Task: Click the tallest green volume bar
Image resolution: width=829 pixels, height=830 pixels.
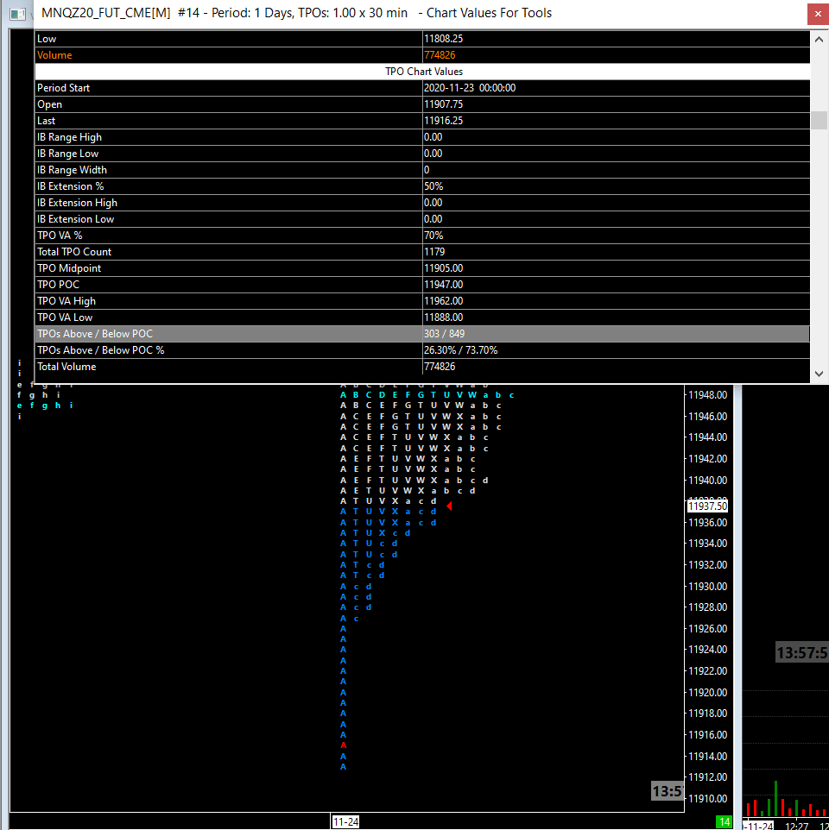Action: (775, 798)
